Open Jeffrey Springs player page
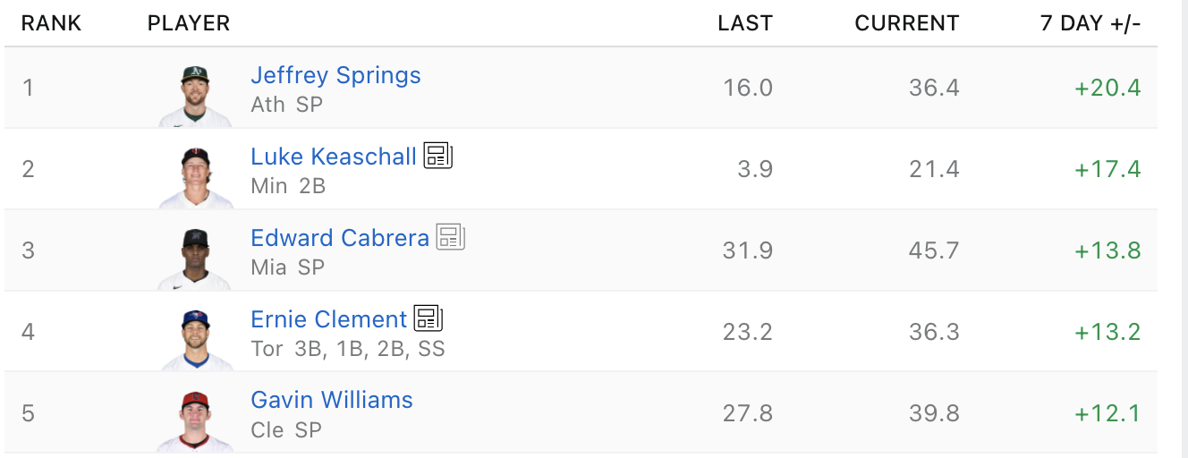Viewport: 1188px width, 458px height. [x=335, y=75]
